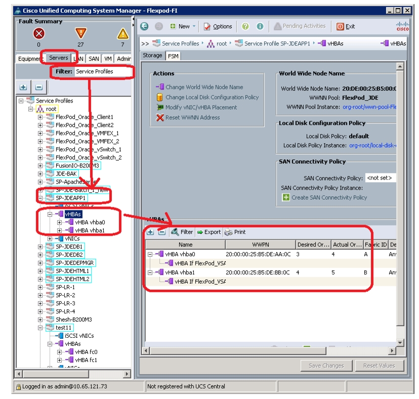Click Create SAN Connectivity Policy

pos(325,197)
